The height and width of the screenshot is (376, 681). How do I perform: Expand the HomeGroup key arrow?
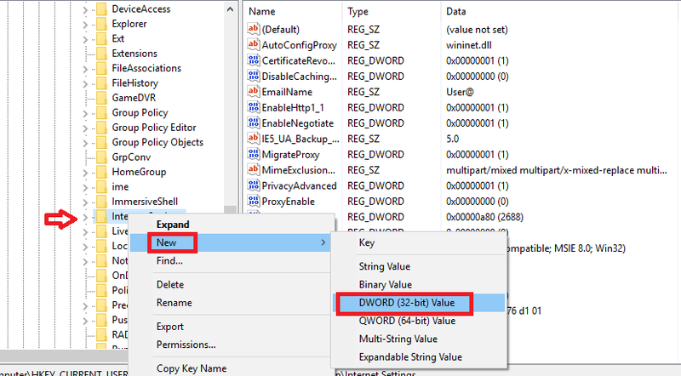(85, 173)
